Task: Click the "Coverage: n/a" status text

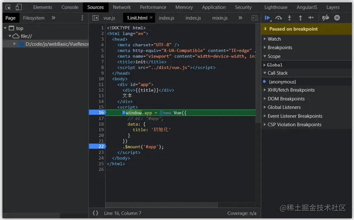Action: click(x=242, y=213)
